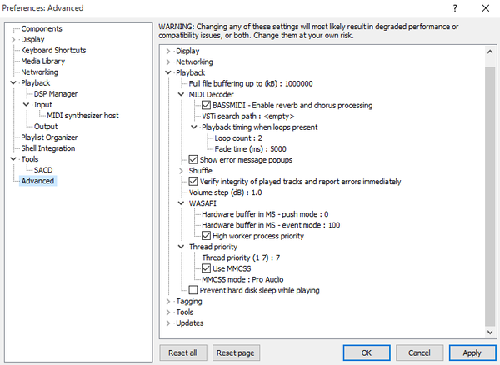This screenshot has height=365, width=500.
Task: Collapse the Thread priority section
Action: click(181, 247)
